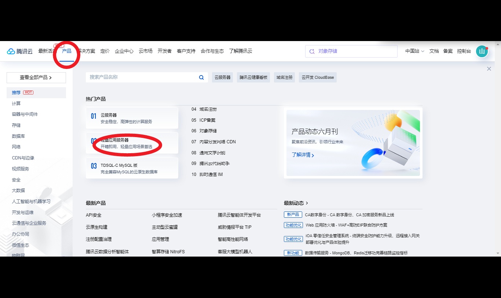The height and width of the screenshot is (298, 501).
Task: Click the 云开发 CloudBase quick tag
Action: click(318, 77)
